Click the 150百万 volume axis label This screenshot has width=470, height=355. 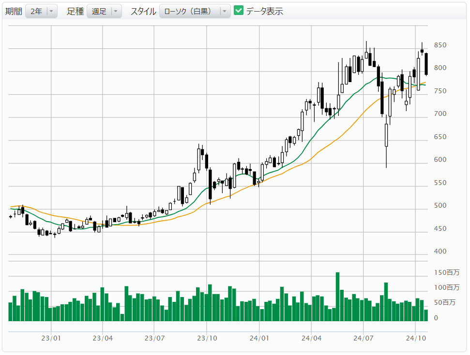click(x=446, y=273)
